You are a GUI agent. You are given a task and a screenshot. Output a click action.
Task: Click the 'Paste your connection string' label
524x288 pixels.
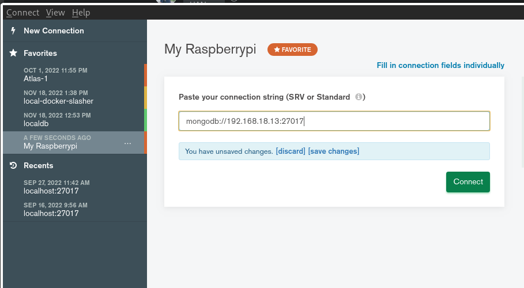(231, 97)
